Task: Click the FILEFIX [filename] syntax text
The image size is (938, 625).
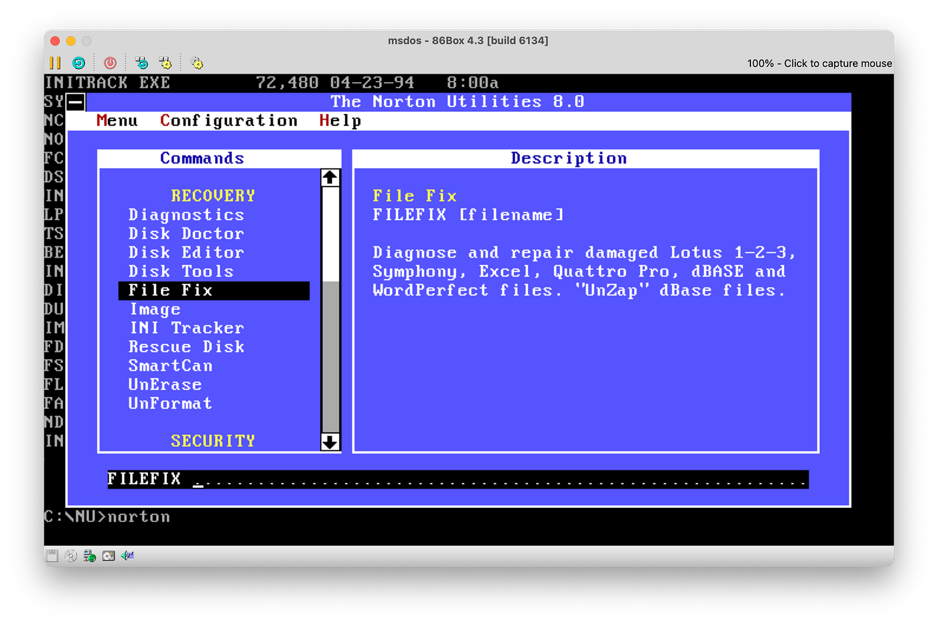Action: (468, 215)
